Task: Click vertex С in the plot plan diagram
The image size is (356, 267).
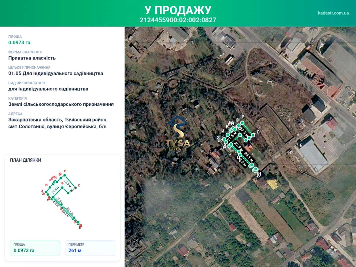Action: [x=75, y=188]
